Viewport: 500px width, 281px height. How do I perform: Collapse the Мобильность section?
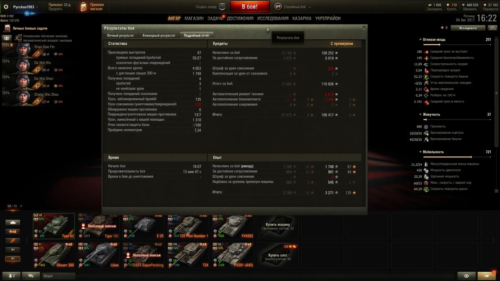pos(420,152)
